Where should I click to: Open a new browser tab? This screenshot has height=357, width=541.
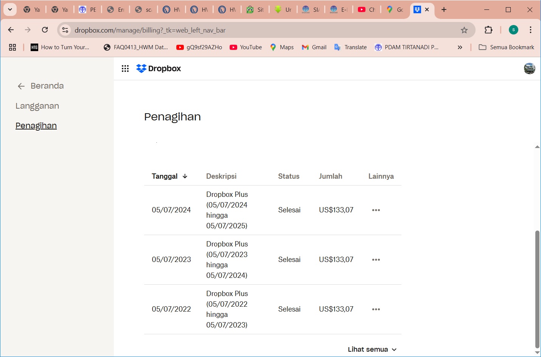(x=444, y=9)
